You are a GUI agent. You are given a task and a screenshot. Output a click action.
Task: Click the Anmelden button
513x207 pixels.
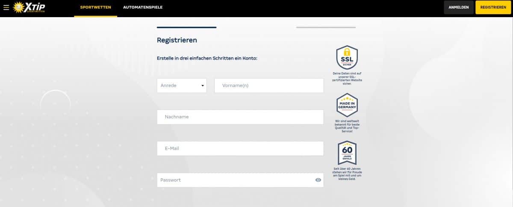[459, 7]
